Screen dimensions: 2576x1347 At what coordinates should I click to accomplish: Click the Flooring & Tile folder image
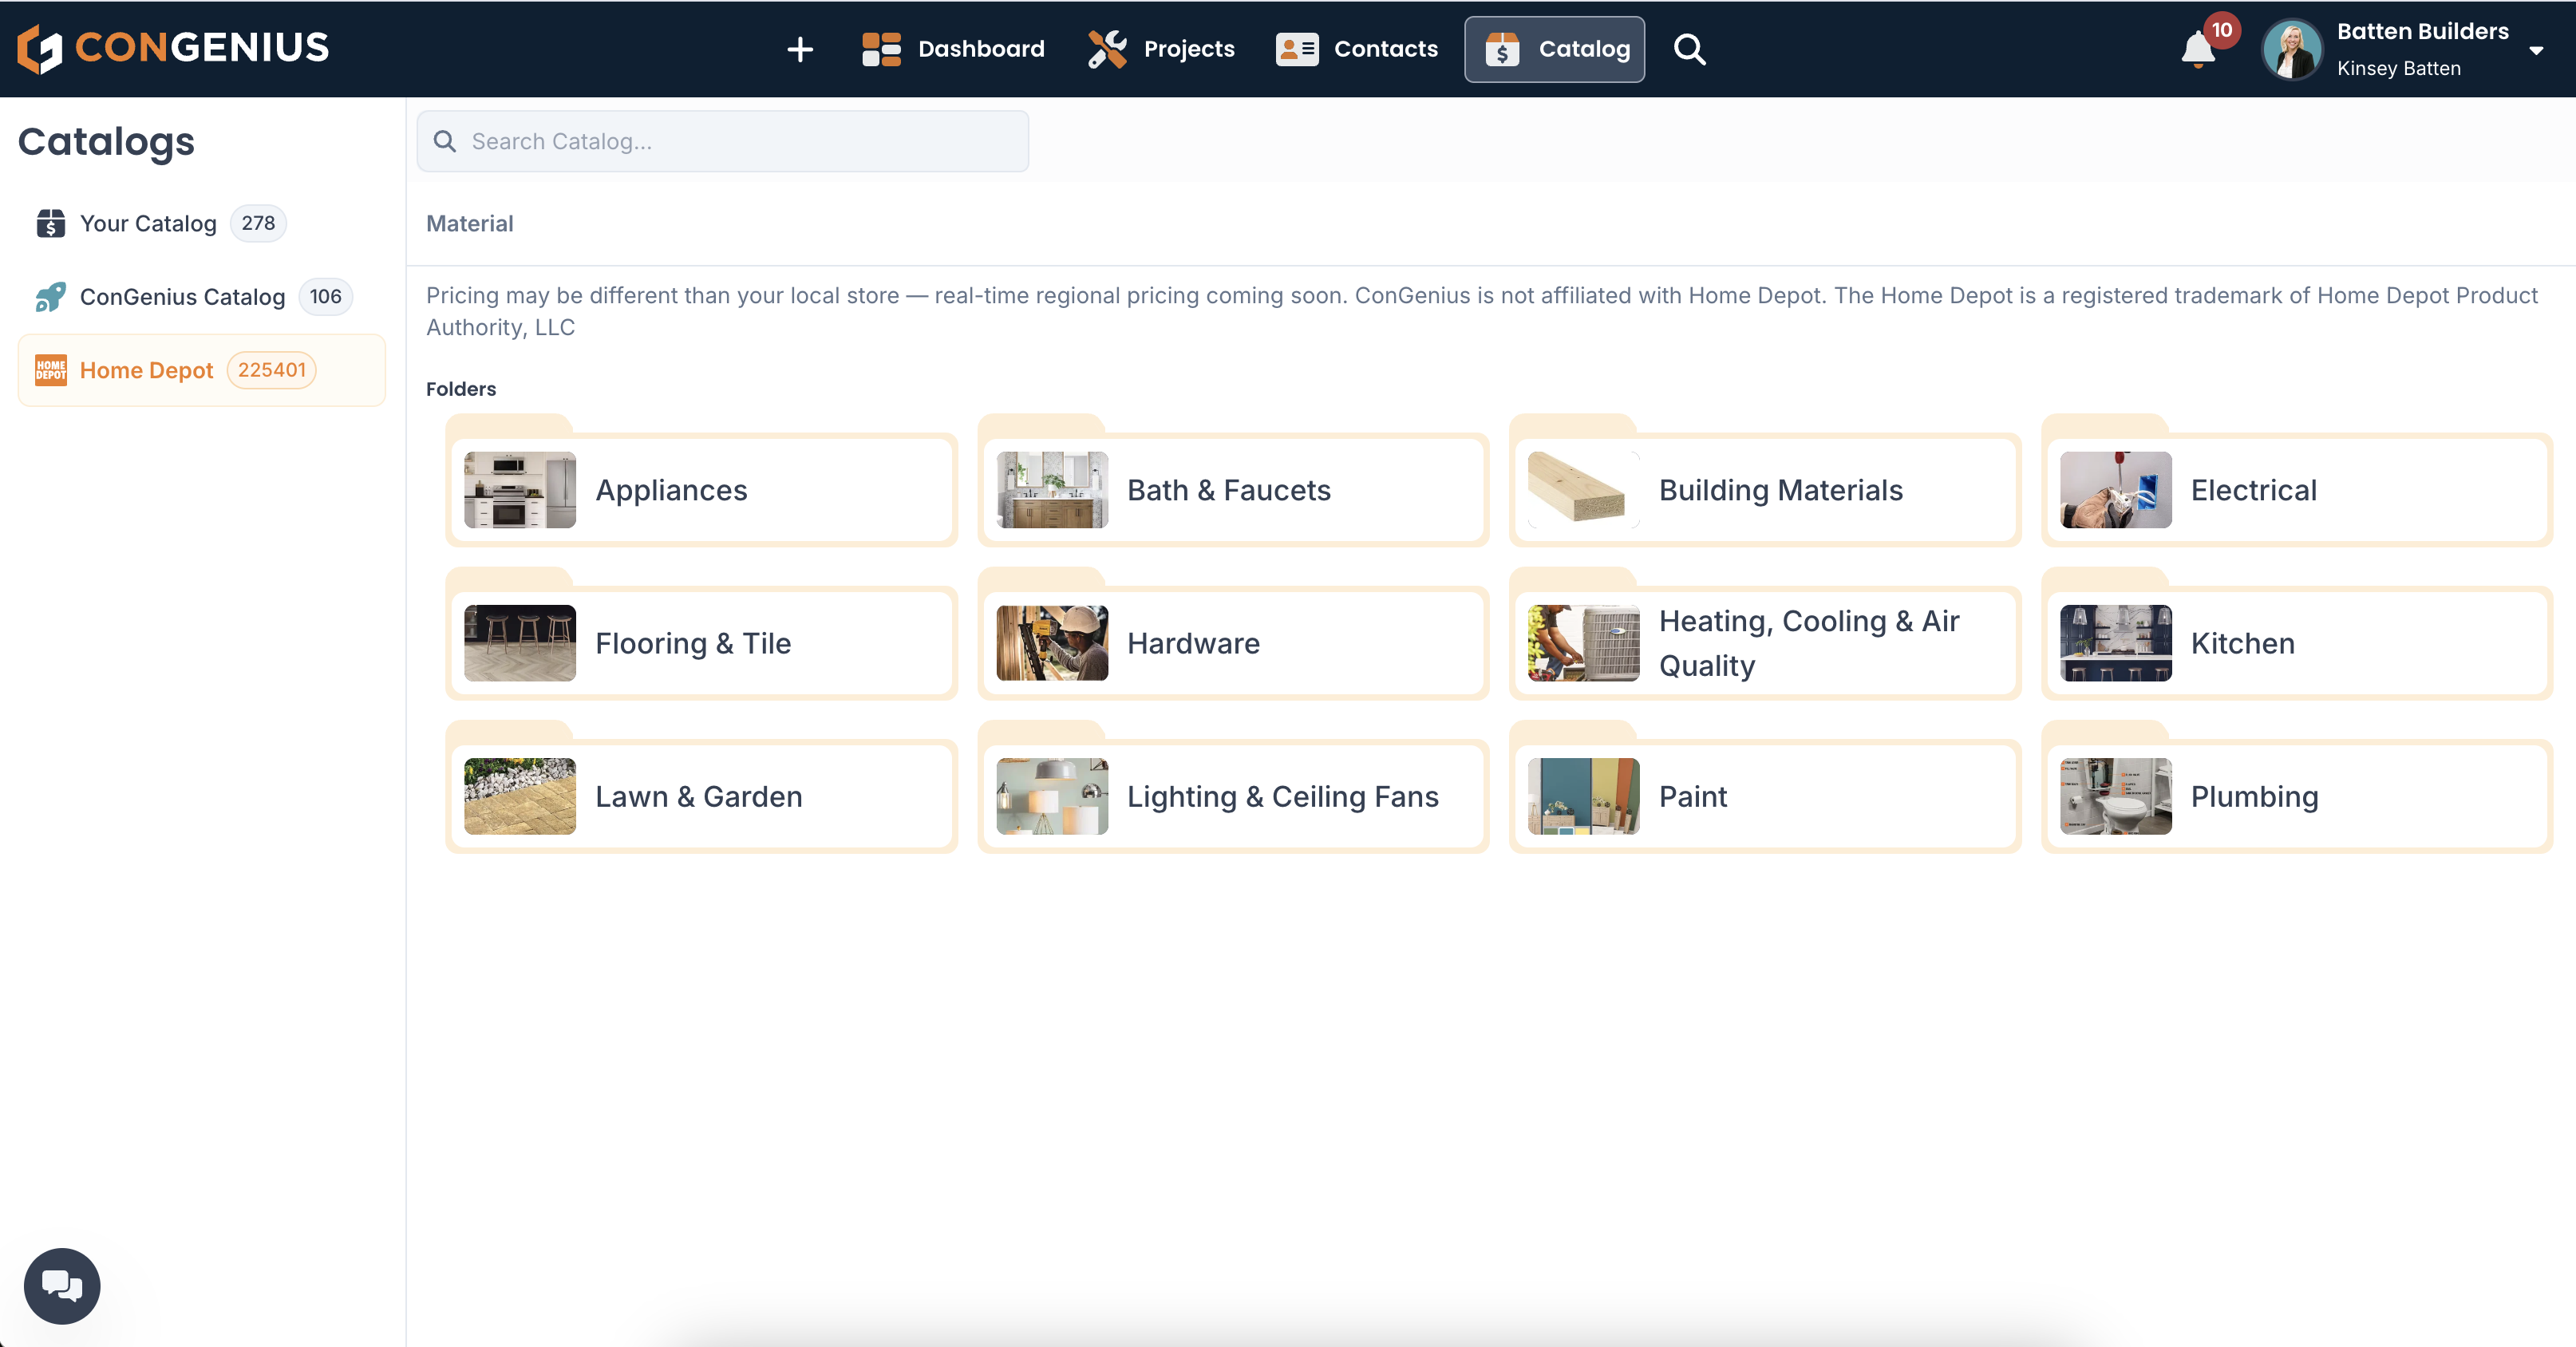(519, 643)
